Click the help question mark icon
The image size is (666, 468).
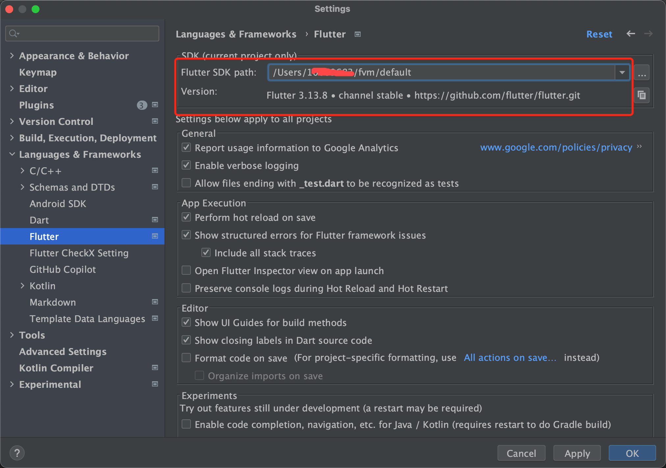tap(17, 453)
